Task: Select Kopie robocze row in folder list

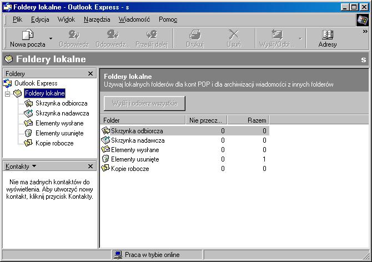Action: click(x=185, y=169)
